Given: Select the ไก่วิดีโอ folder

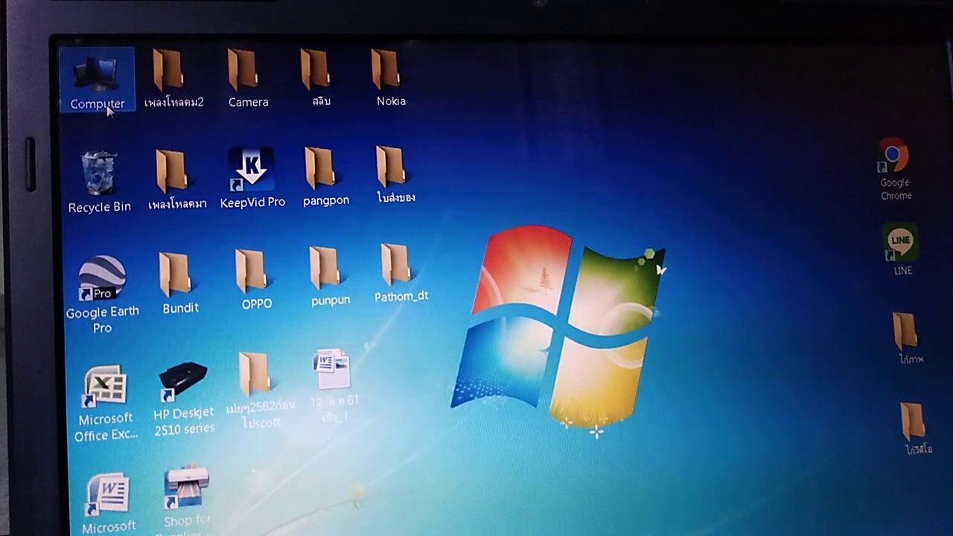Looking at the screenshot, I should (917, 430).
